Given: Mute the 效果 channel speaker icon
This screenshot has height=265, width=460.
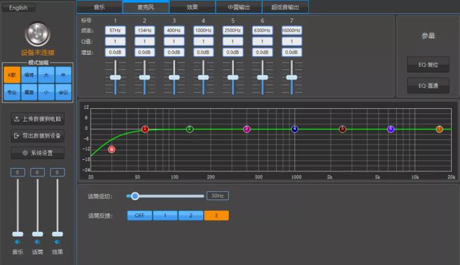Looking at the screenshot, I should click(x=57, y=242).
